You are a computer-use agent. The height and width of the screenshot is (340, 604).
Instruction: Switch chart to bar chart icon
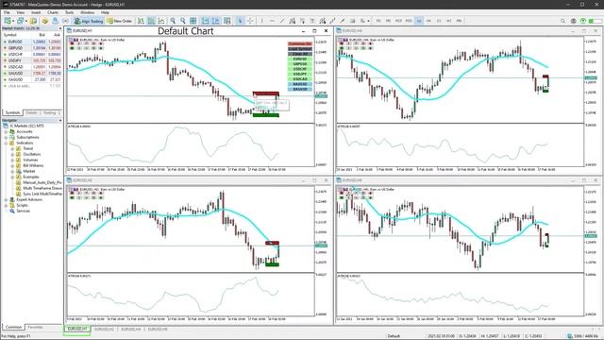pyautogui.click(x=141, y=21)
